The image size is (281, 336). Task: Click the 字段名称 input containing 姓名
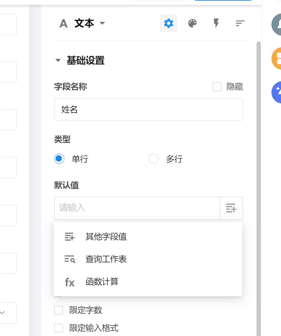(x=148, y=109)
